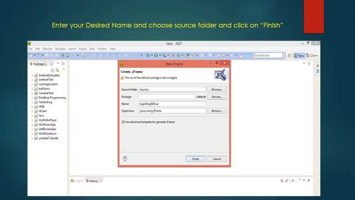Switch to the Java perspective button
Screen dimensions: 355x200
point(299,56)
